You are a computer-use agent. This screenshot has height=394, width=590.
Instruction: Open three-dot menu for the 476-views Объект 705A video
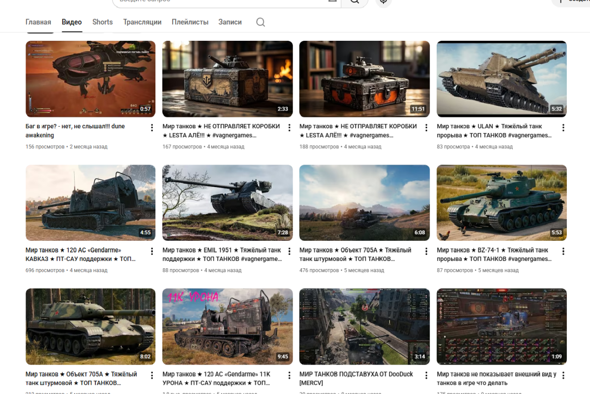click(x=426, y=252)
